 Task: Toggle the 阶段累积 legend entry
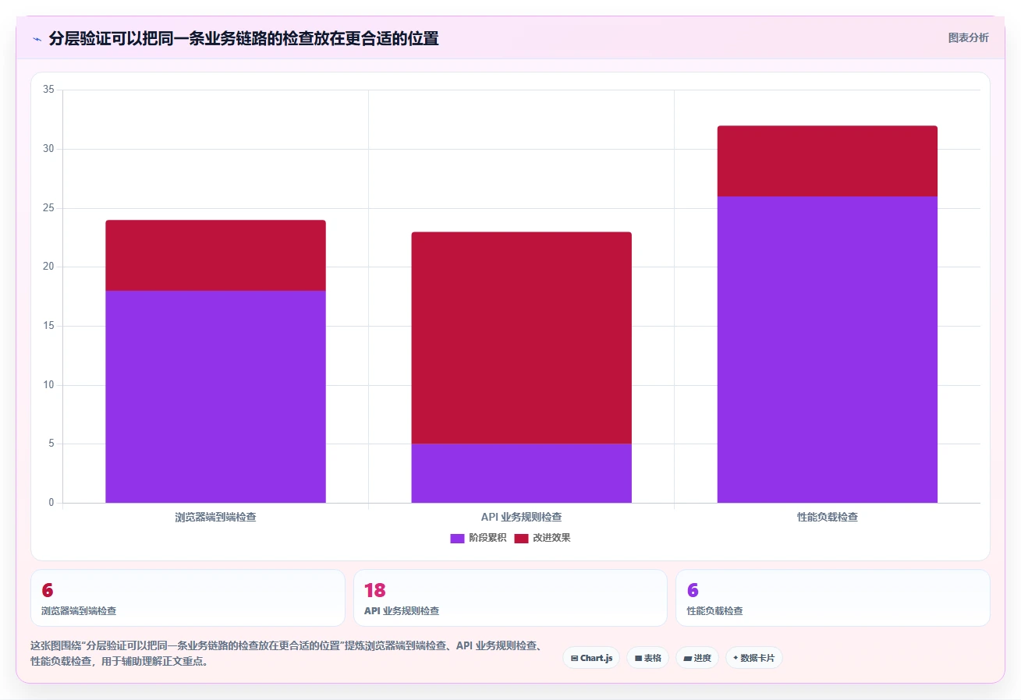pos(478,538)
